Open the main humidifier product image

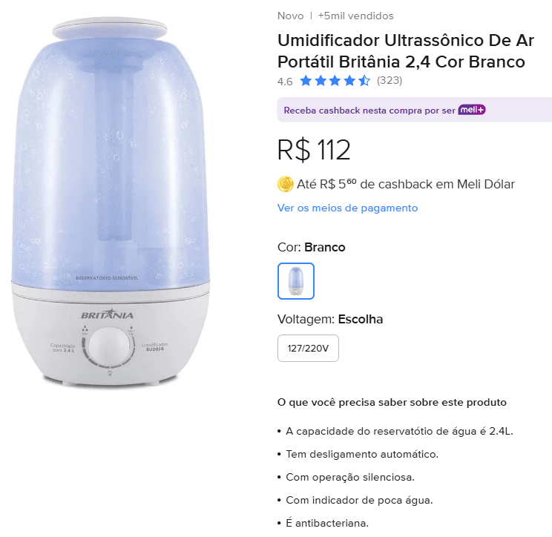point(111,202)
